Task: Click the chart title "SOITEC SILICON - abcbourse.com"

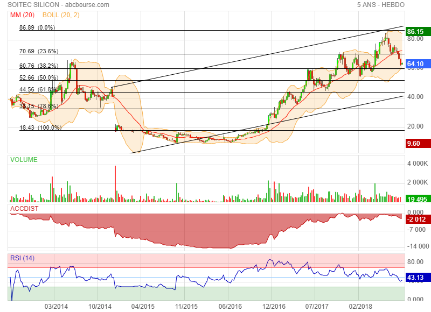Action: pyautogui.click(x=58, y=5)
